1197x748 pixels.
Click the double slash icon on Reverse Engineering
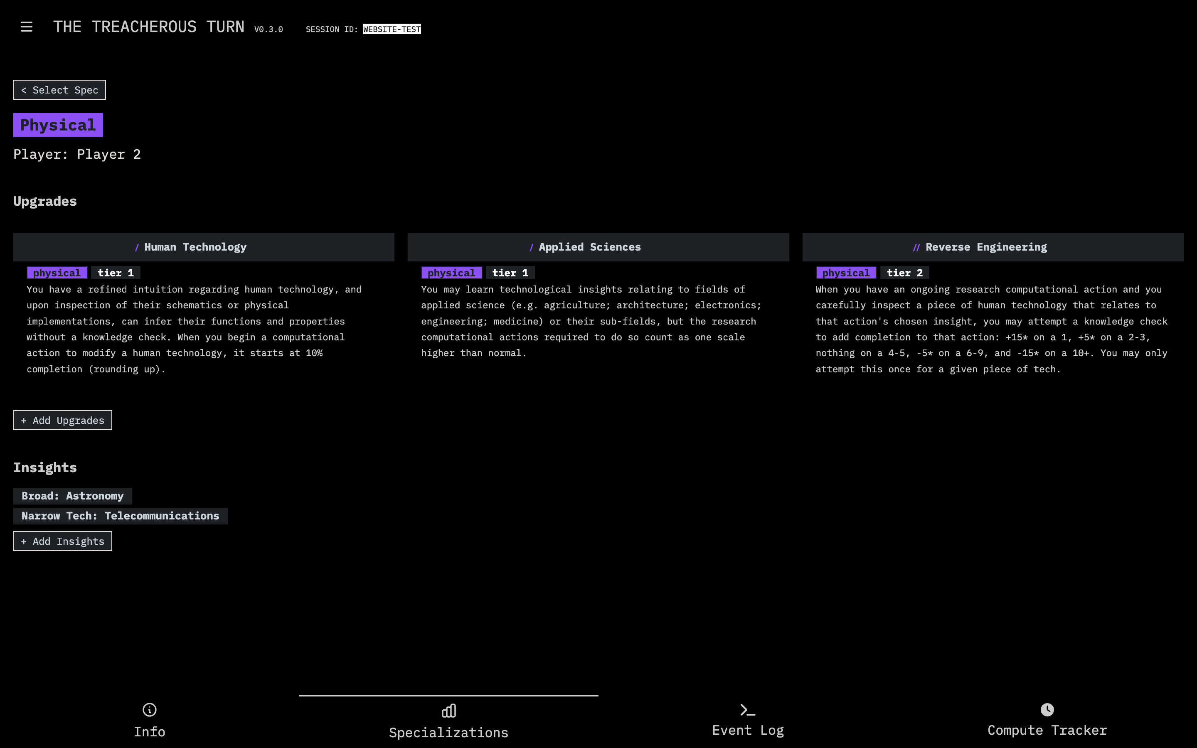[x=916, y=247]
